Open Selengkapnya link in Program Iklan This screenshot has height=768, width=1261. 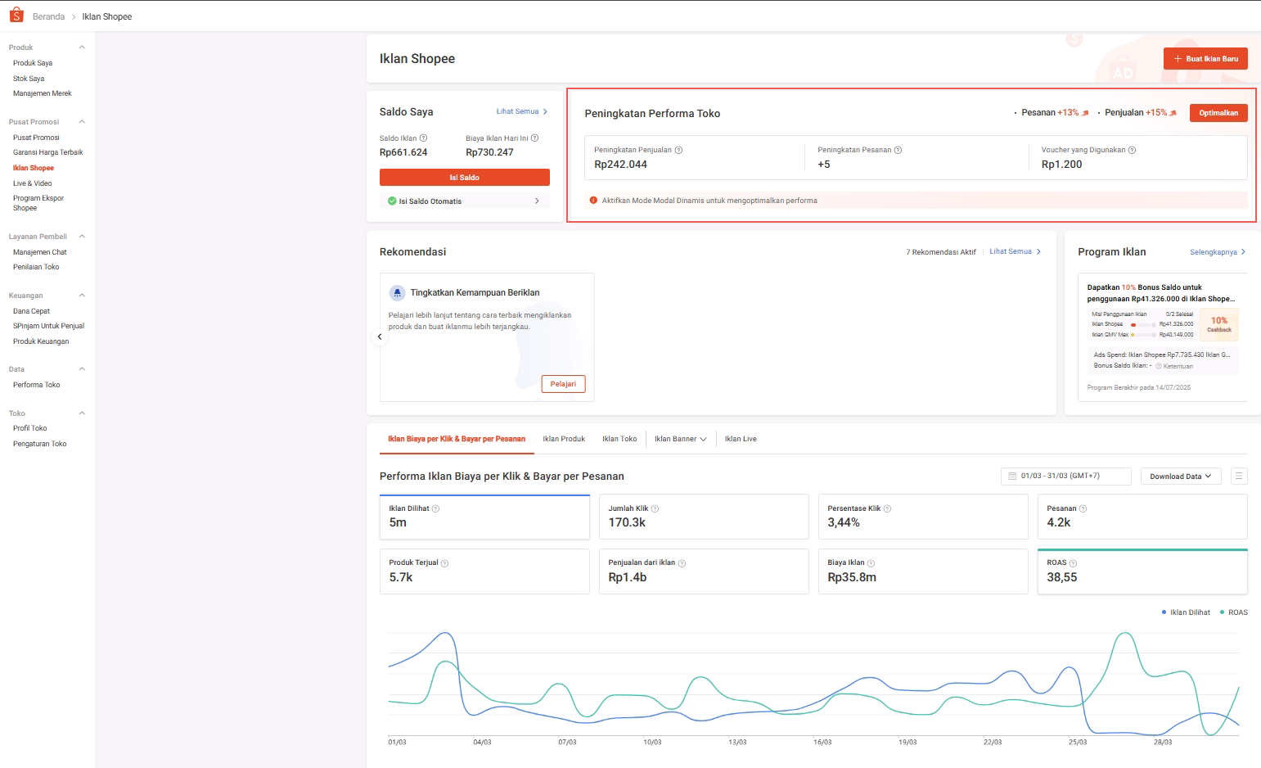coord(1218,252)
